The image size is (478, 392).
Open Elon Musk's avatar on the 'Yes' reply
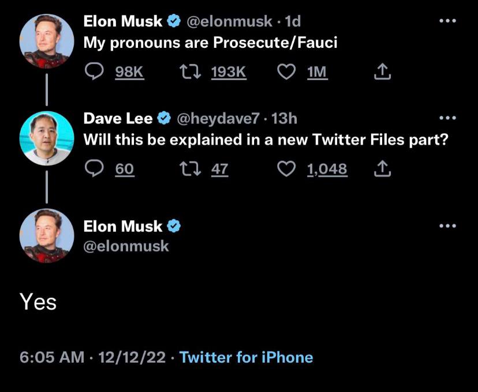[x=47, y=236]
